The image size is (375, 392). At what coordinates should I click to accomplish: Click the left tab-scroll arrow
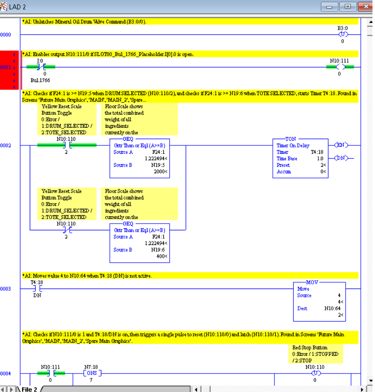coord(3,389)
